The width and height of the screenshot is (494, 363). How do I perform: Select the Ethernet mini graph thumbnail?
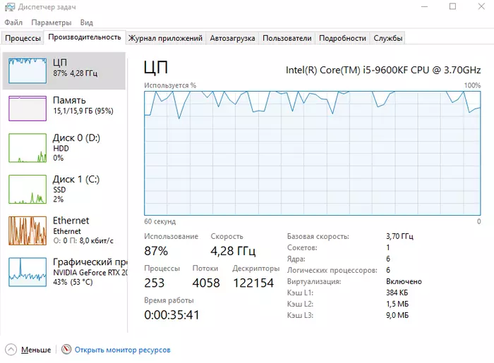click(28, 230)
